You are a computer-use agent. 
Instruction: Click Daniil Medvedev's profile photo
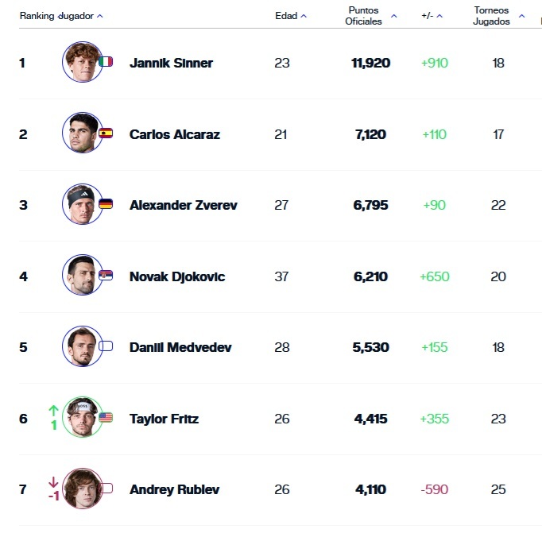(83, 346)
